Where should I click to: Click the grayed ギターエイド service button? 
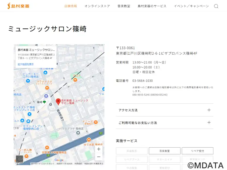coord(165,160)
